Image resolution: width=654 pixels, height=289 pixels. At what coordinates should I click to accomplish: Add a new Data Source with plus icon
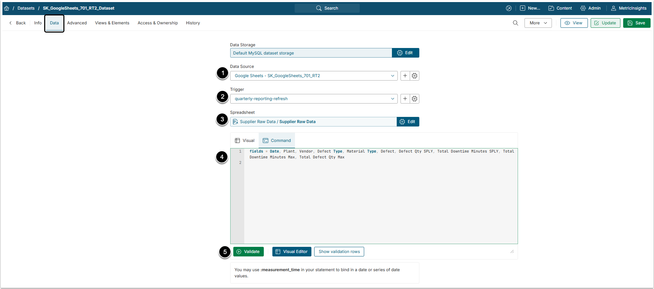(x=405, y=76)
